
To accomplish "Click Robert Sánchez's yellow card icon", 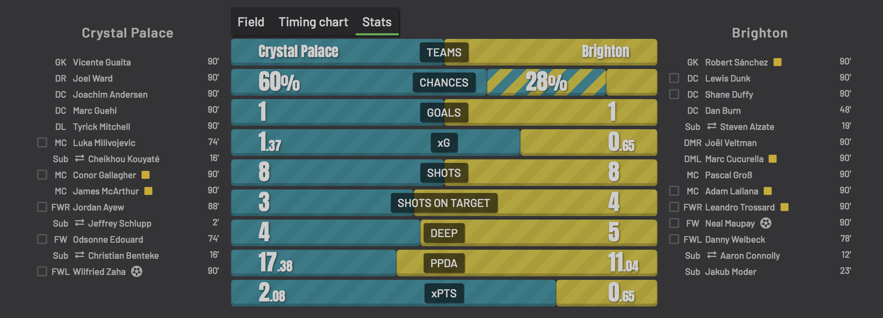I will click(777, 62).
